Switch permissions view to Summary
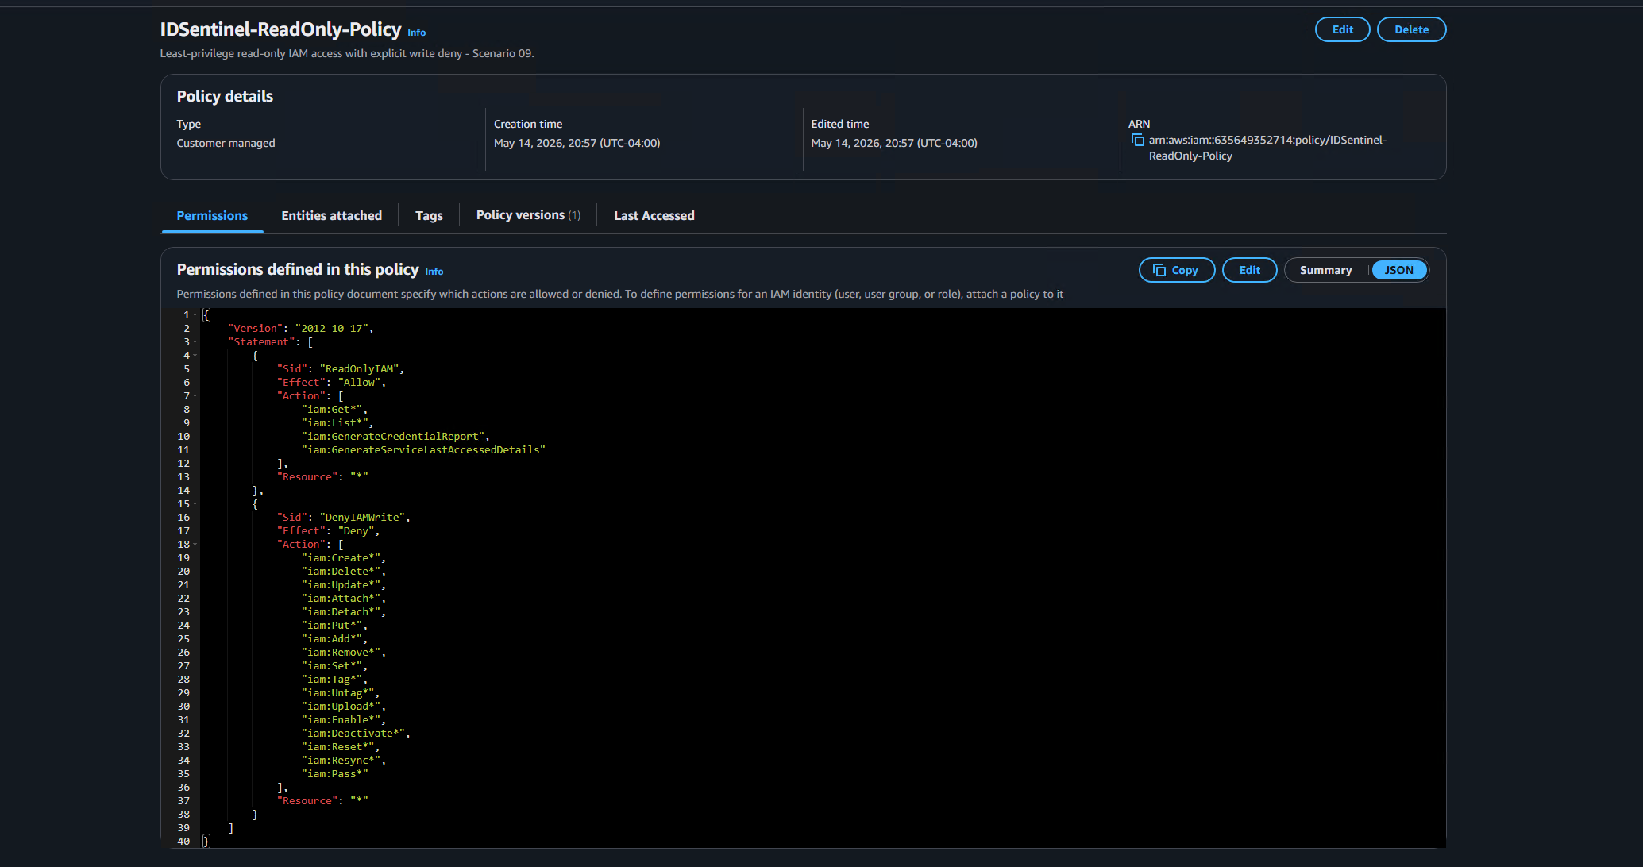This screenshot has width=1643, height=867. (1325, 270)
